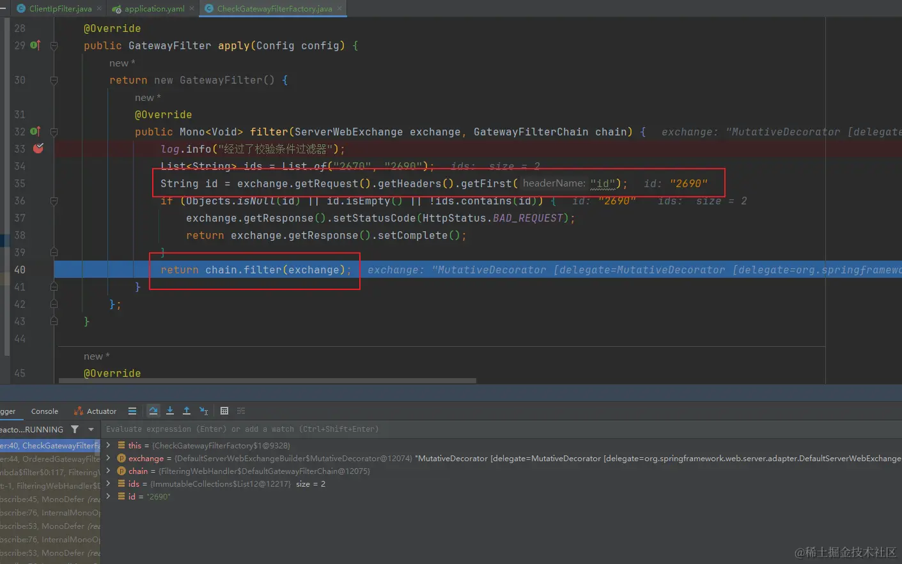This screenshot has width=902, height=564.
Task: Expand the 'exchange' variable node
Action: click(108, 458)
